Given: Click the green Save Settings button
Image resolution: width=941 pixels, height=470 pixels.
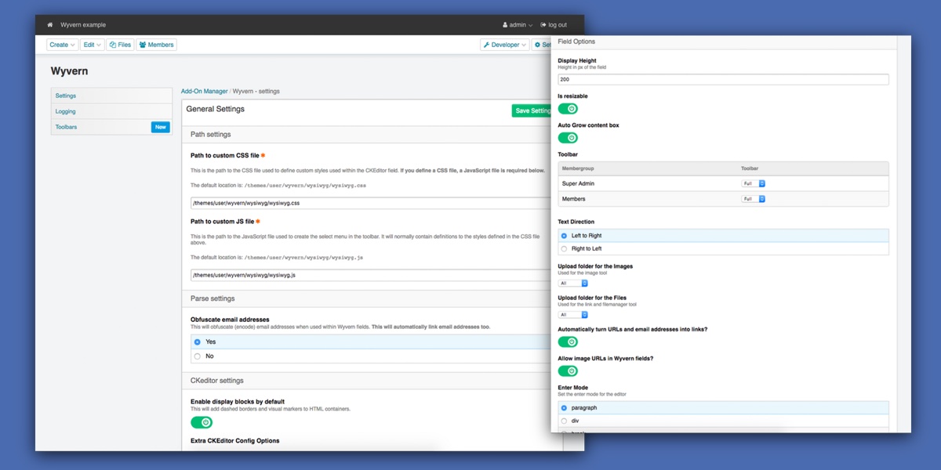Looking at the screenshot, I should coord(532,111).
